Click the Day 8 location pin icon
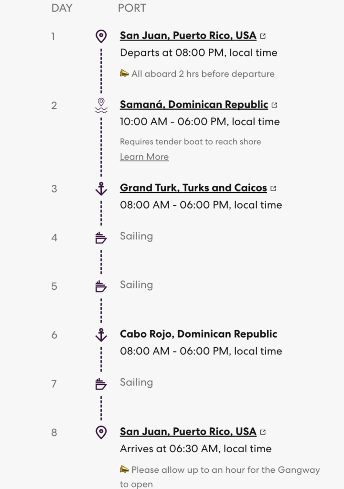 pyautogui.click(x=101, y=432)
